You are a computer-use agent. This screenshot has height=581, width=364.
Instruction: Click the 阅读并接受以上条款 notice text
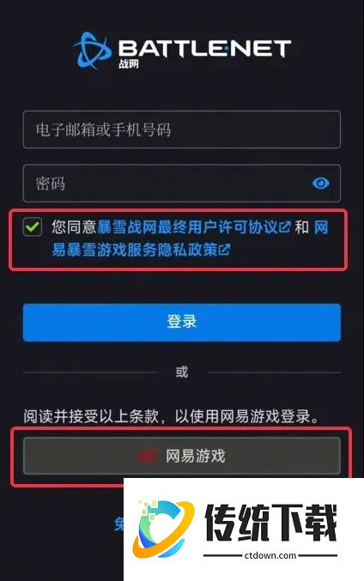pyautogui.click(x=91, y=416)
